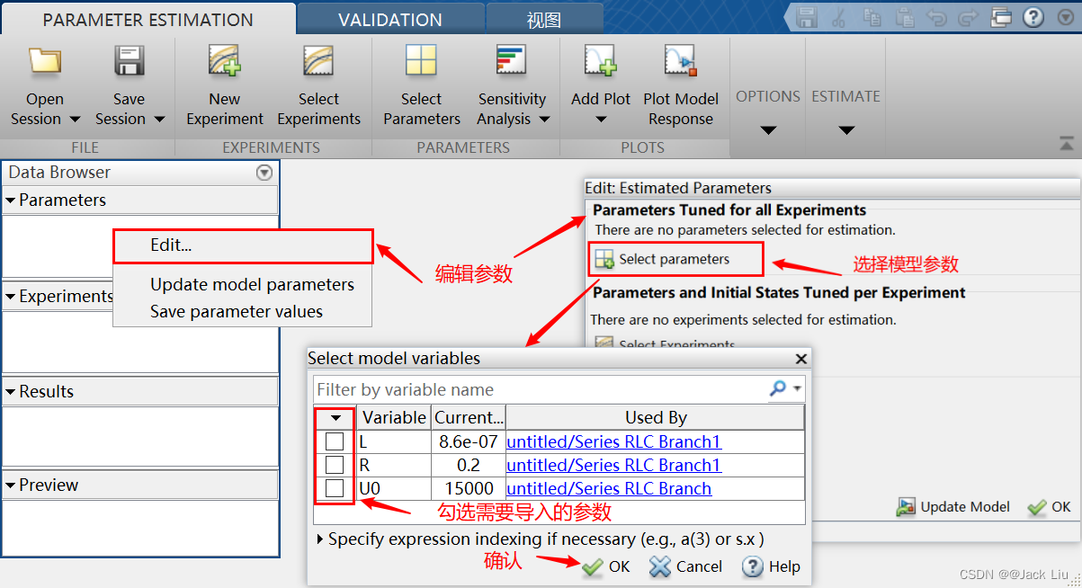Click the current value 15000 cell
1082x588 pixels.
coord(469,488)
